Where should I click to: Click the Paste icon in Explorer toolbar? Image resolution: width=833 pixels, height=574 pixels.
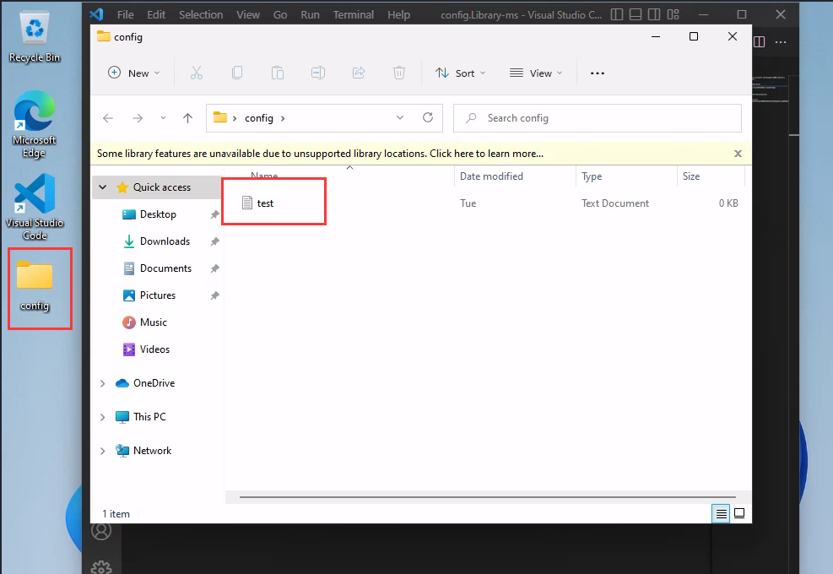[x=278, y=73]
